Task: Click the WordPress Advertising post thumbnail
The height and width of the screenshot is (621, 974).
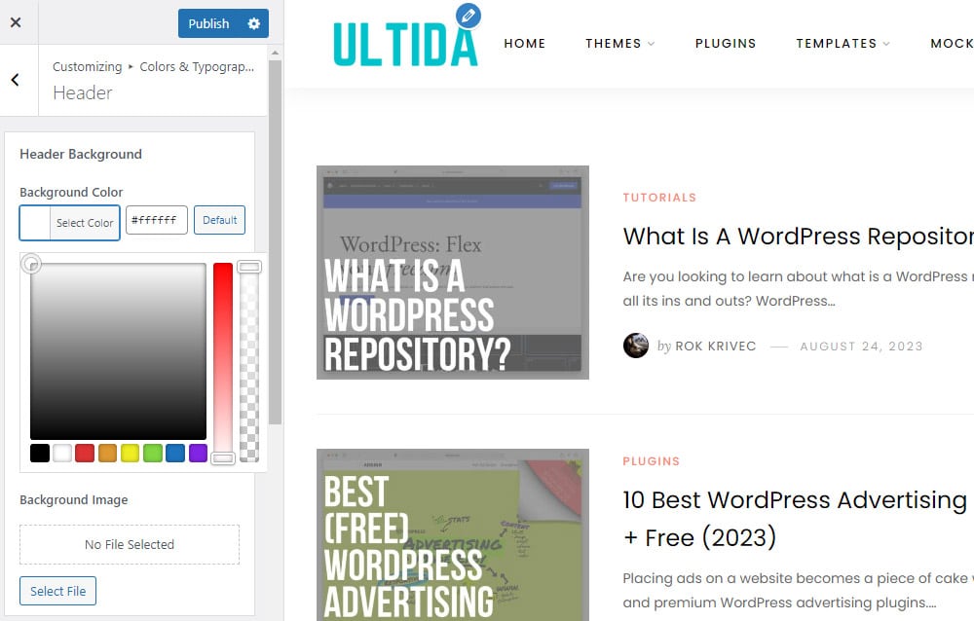Action: click(x=453, y=534)
